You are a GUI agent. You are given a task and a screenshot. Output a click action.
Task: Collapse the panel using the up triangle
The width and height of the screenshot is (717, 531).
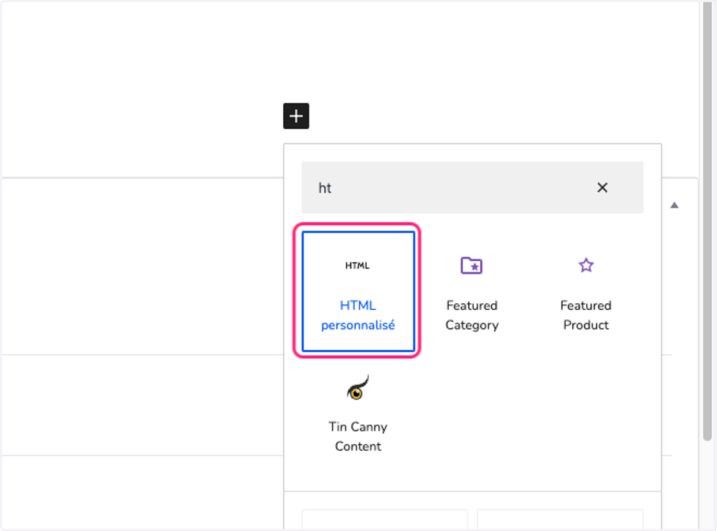pos(675,205)
